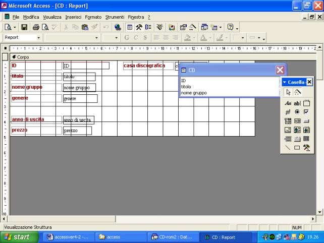
Task: Pick the Select Objects pointer tool
Action: click(x=288, y=92)
